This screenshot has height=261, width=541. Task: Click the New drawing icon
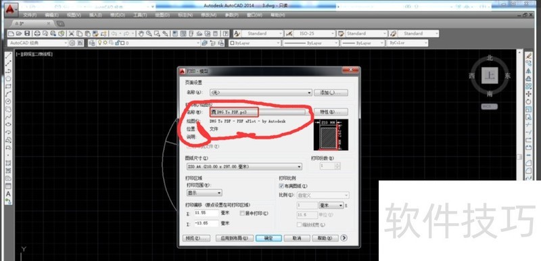[x=11, y=33]
